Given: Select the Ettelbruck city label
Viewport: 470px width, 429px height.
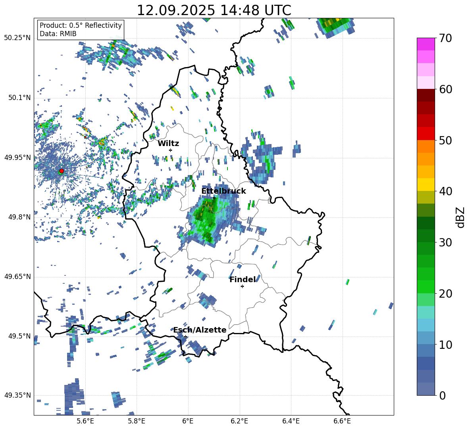Looking at the screenshot, I should pos(223,191).
